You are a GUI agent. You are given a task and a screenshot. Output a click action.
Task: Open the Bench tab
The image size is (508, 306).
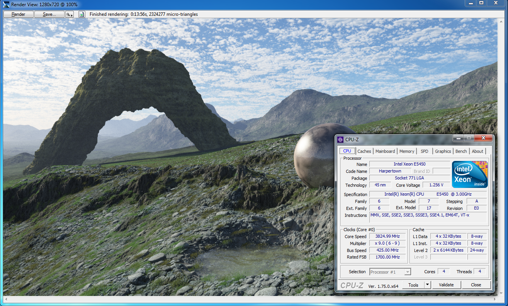coord(461,151)
